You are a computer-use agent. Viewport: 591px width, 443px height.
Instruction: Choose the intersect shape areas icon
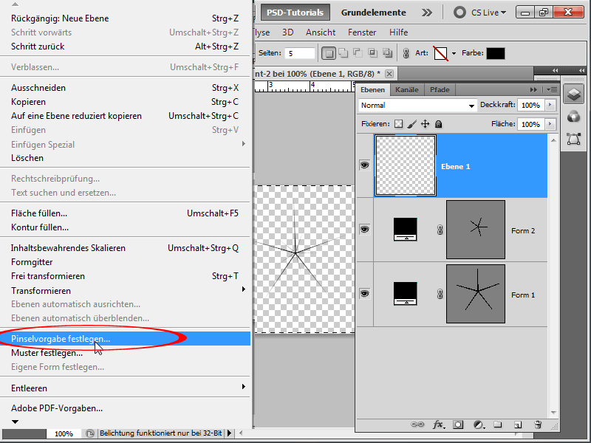pyautogui.click(x=373, y=53)
